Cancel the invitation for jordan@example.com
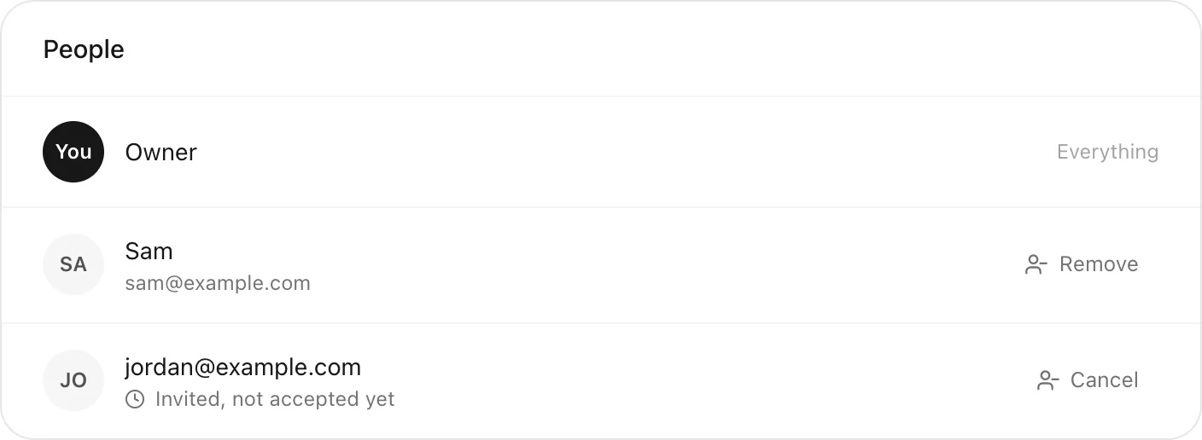The height and width of the screenshot is (440, 1202). pos(1087,380)
